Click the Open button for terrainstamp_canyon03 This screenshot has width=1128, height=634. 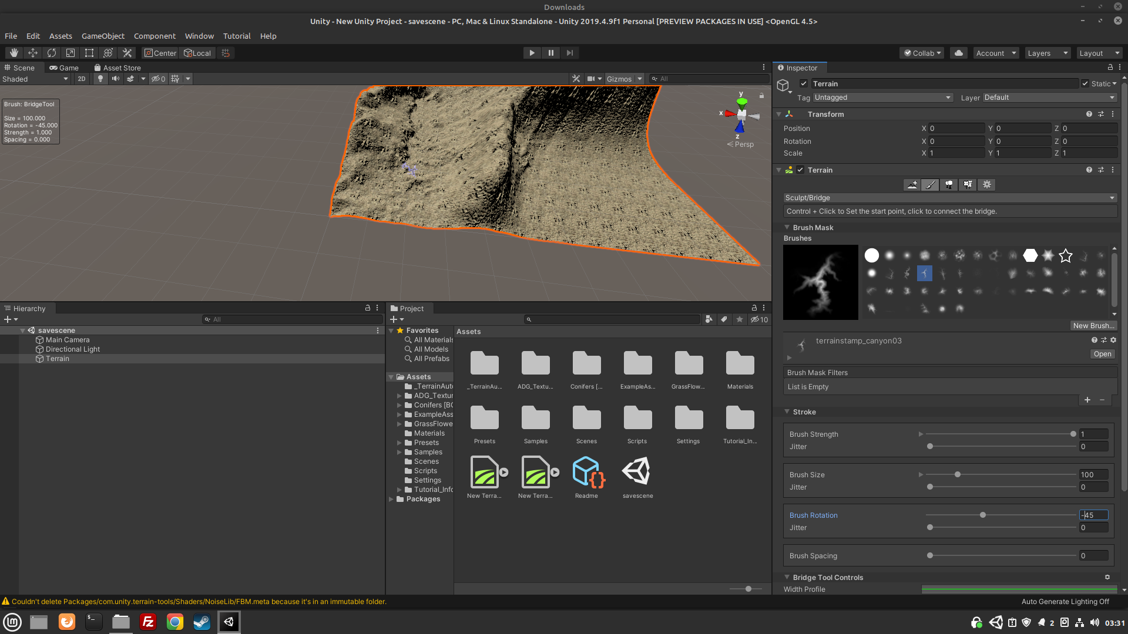[x=1102, y=354]
